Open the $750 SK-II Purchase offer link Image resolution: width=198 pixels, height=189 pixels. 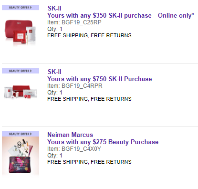[100, 79]
